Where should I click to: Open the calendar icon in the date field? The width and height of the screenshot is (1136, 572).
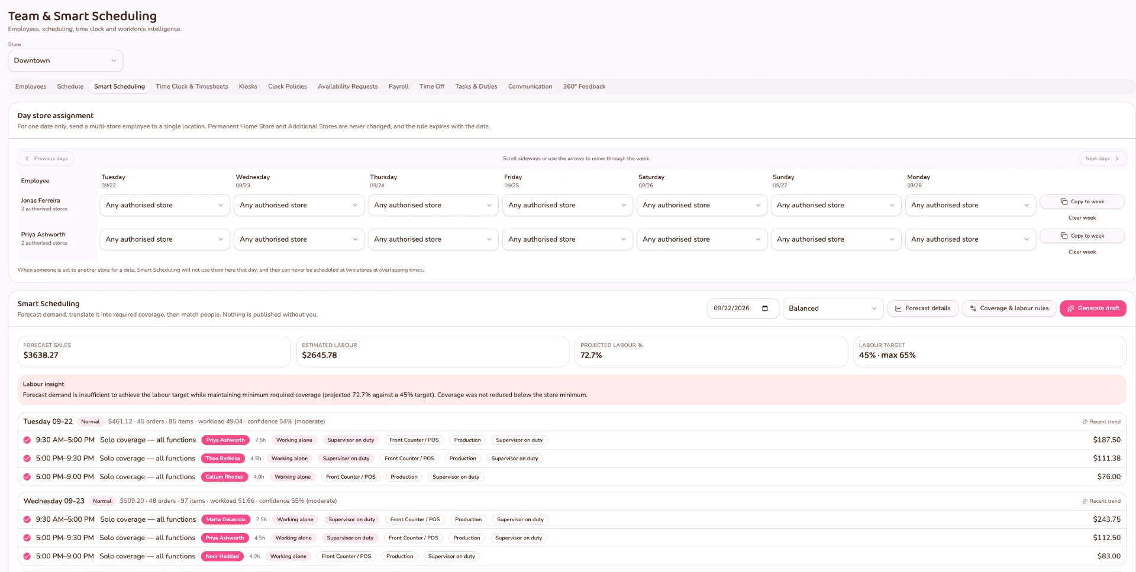[x=764, y=308]
